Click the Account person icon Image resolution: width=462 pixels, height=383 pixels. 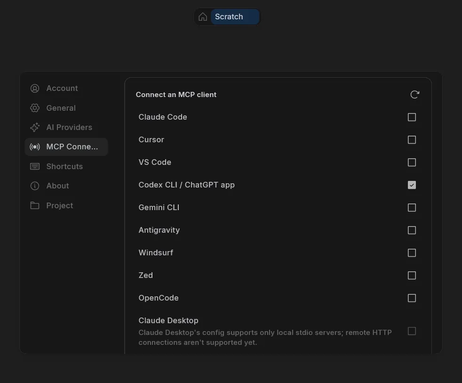(35, 88)
